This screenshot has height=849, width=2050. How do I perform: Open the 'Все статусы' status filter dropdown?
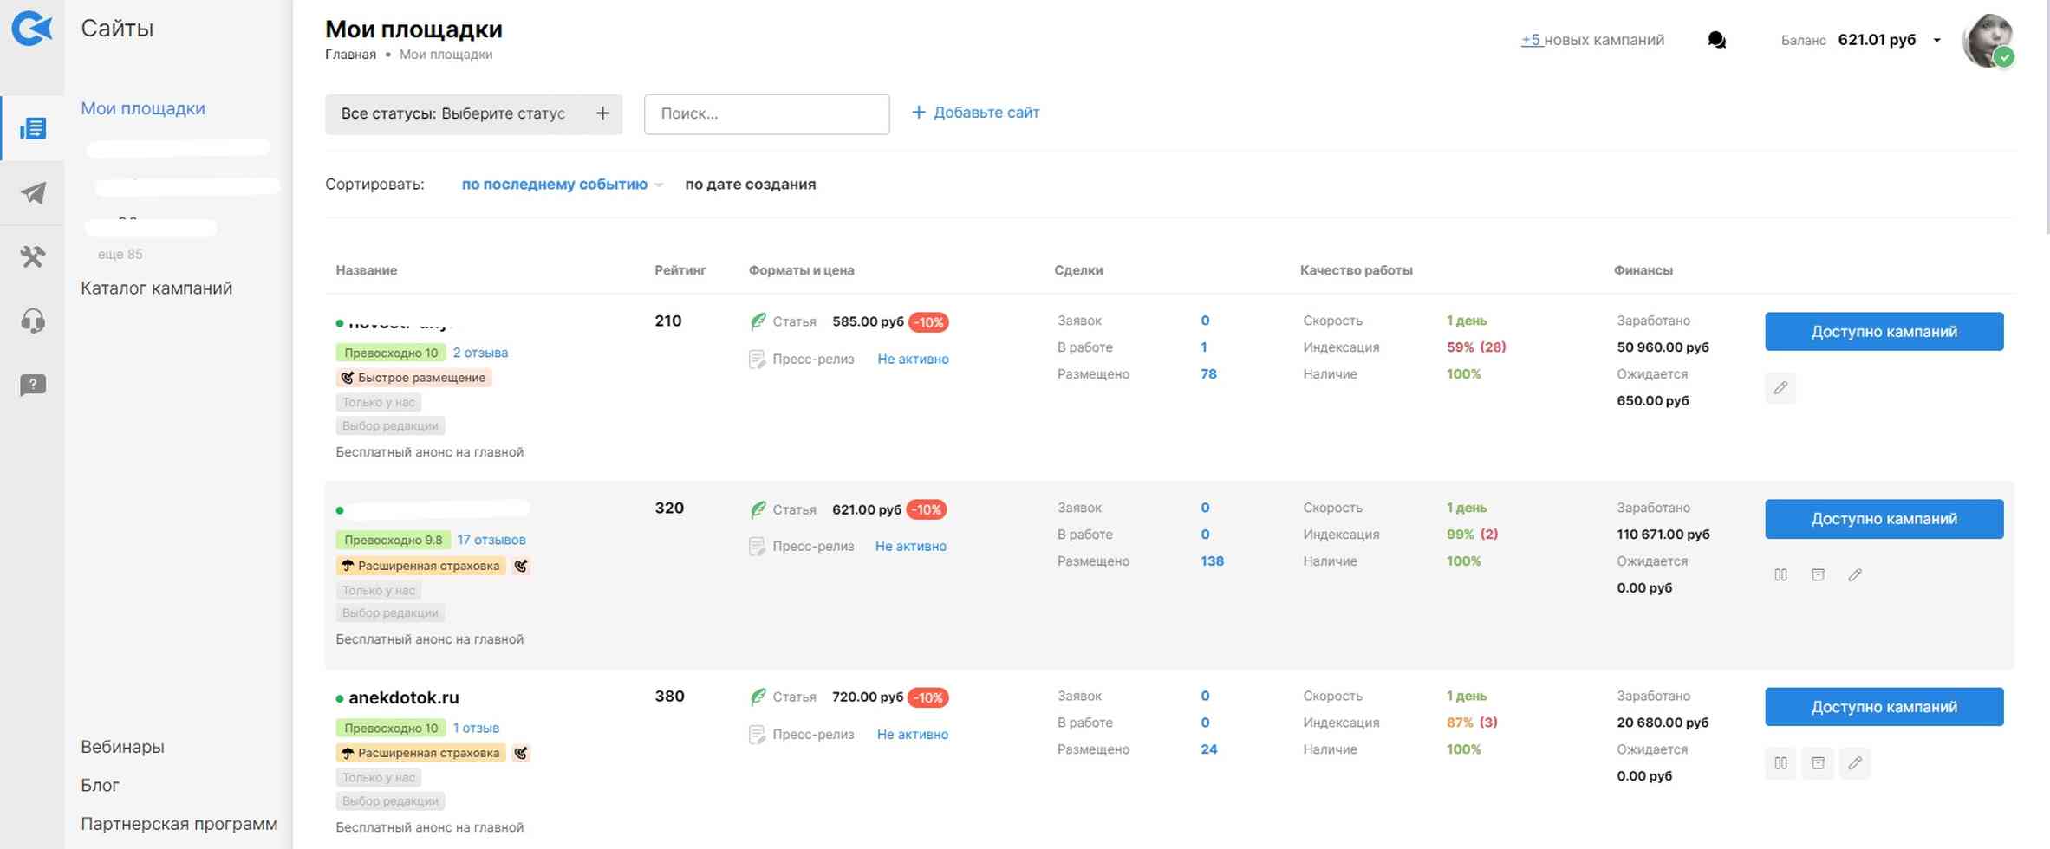[473, 113]
